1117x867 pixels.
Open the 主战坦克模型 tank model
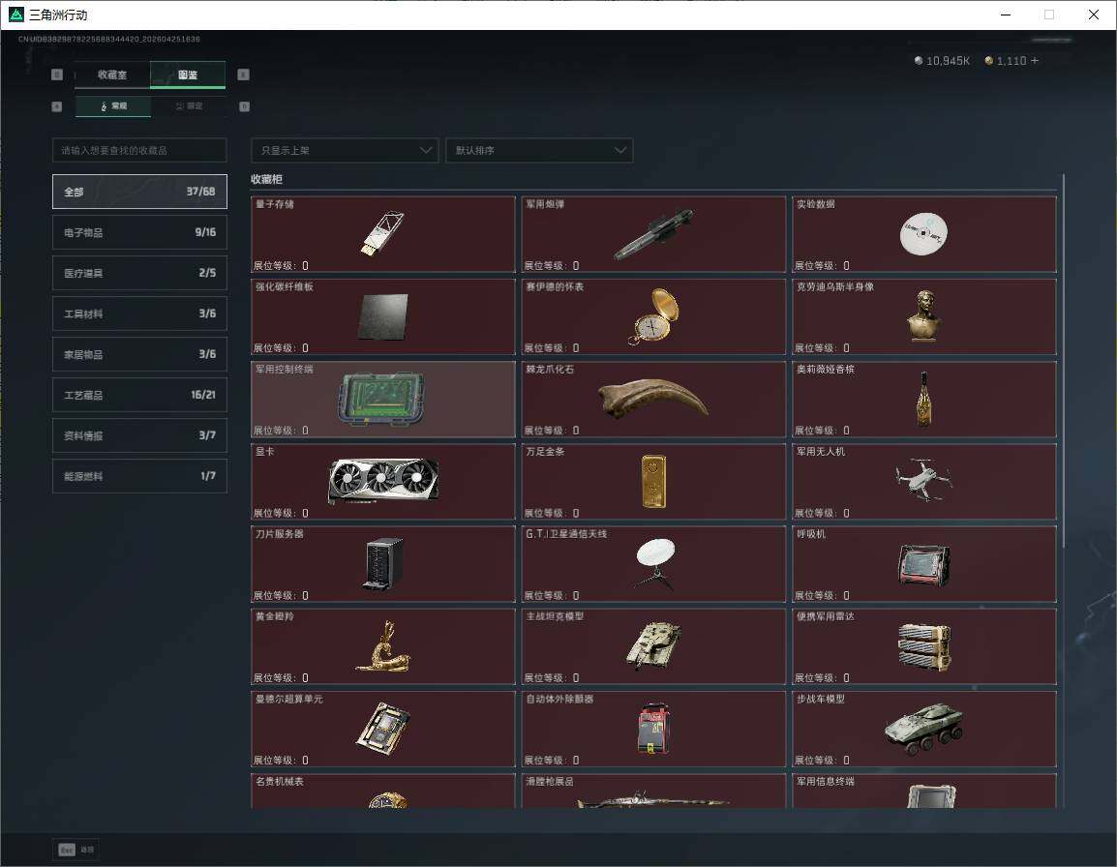pyautogui.click(x=653, y=646)
